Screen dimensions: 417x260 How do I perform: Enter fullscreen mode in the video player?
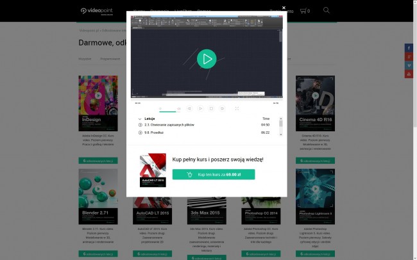tap(237, 108)
